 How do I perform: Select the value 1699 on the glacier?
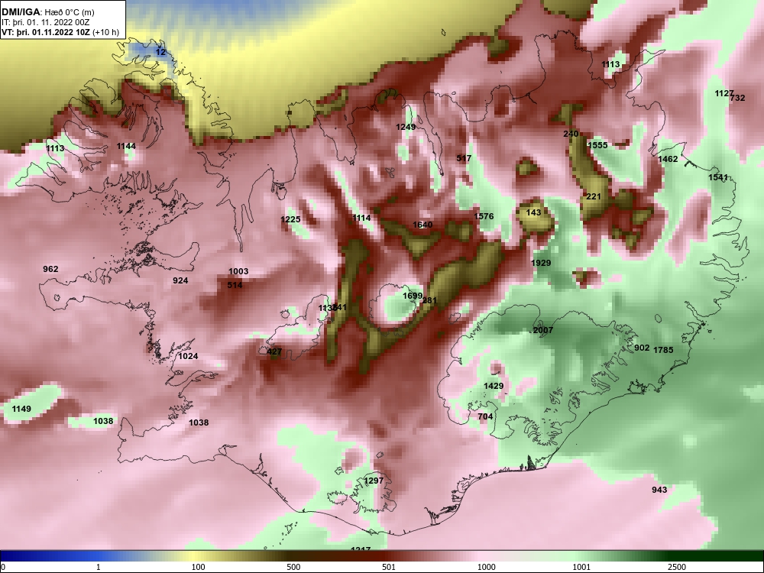tap(413, 296)
